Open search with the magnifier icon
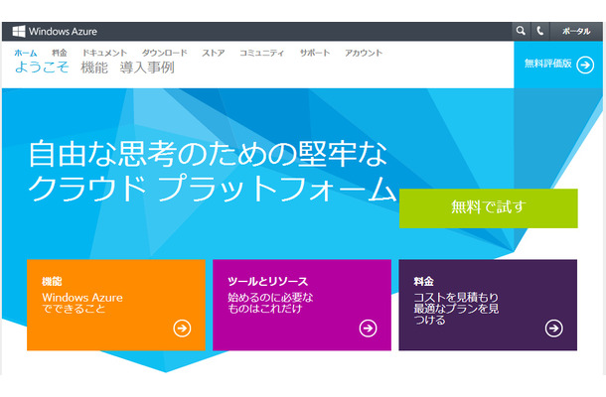 click(x=521, y=31)
